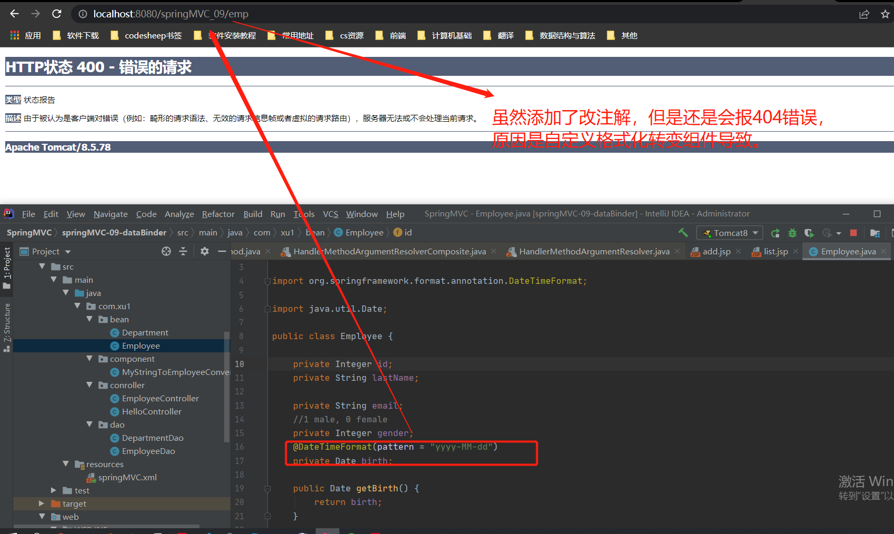This screenshot has height=534, width=894.
Task: Close the list.jsp tab
Action: pyautogui.click(x=796, y=252)
